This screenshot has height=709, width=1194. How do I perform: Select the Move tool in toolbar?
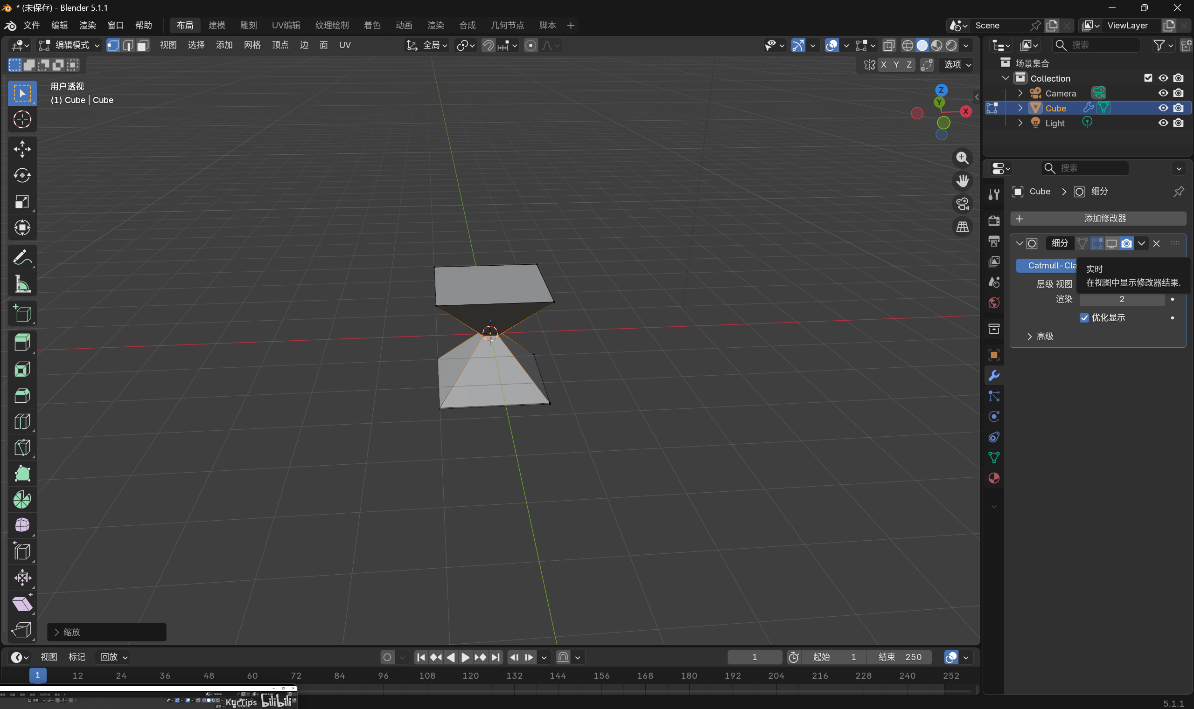click(22, 149)
